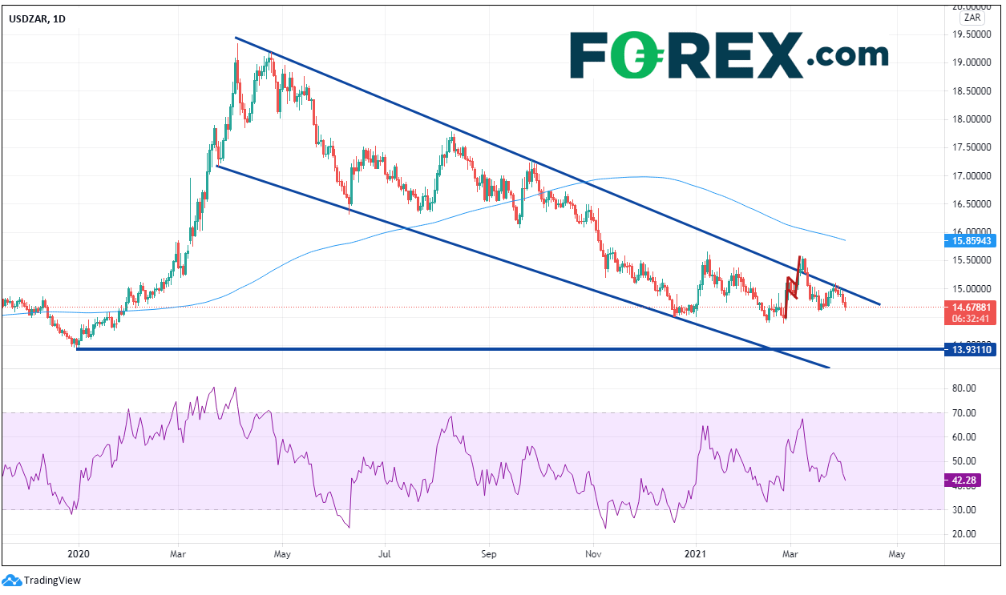
Task: Click the 14.67881 current price tag
Action: [972, 306]
